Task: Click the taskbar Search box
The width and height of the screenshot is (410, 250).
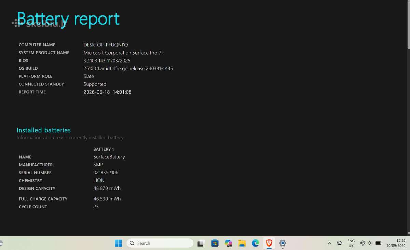Action: [x=160, y=243]
